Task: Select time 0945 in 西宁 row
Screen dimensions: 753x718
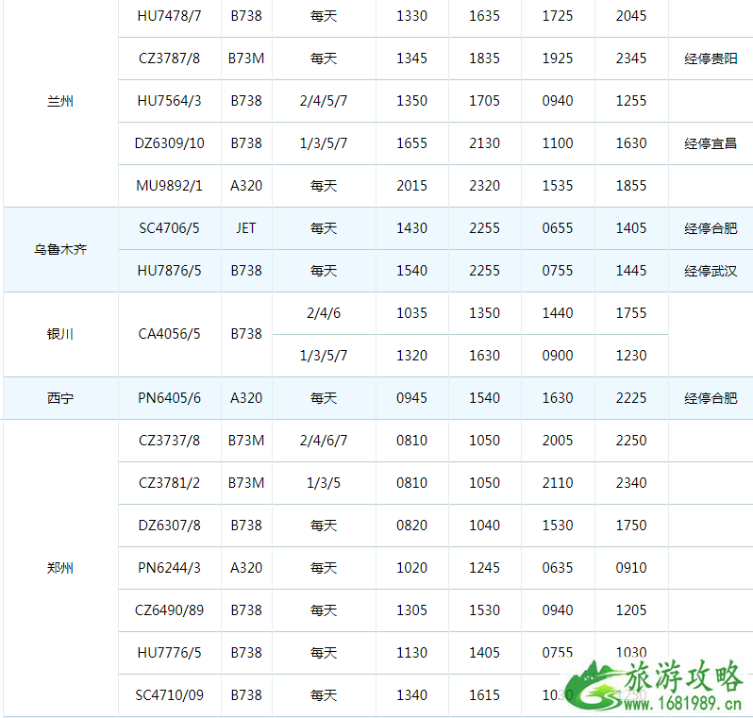Action: 411,397
